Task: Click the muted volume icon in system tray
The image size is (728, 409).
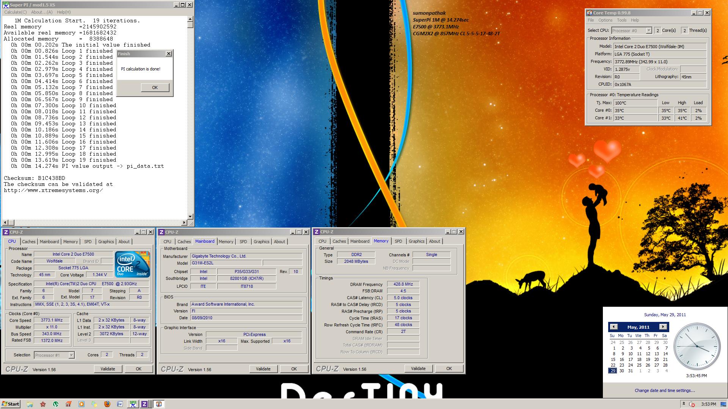Action: point(692,404)
